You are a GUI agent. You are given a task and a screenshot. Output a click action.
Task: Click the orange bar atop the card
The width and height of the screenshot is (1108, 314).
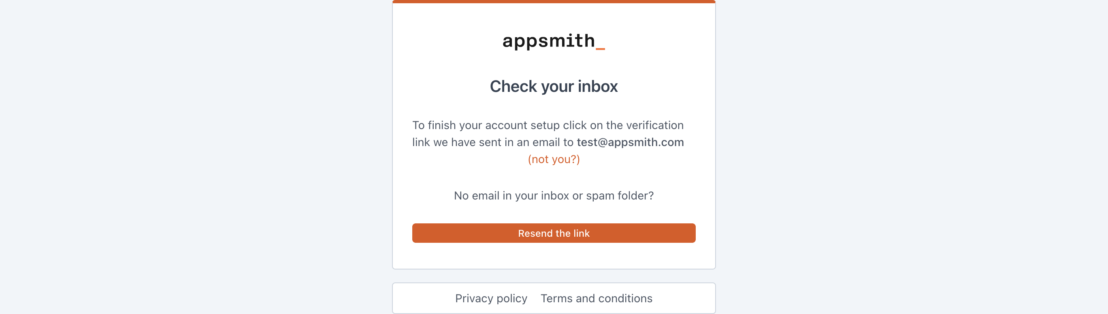pyautogui.click(x=554, y=1)
